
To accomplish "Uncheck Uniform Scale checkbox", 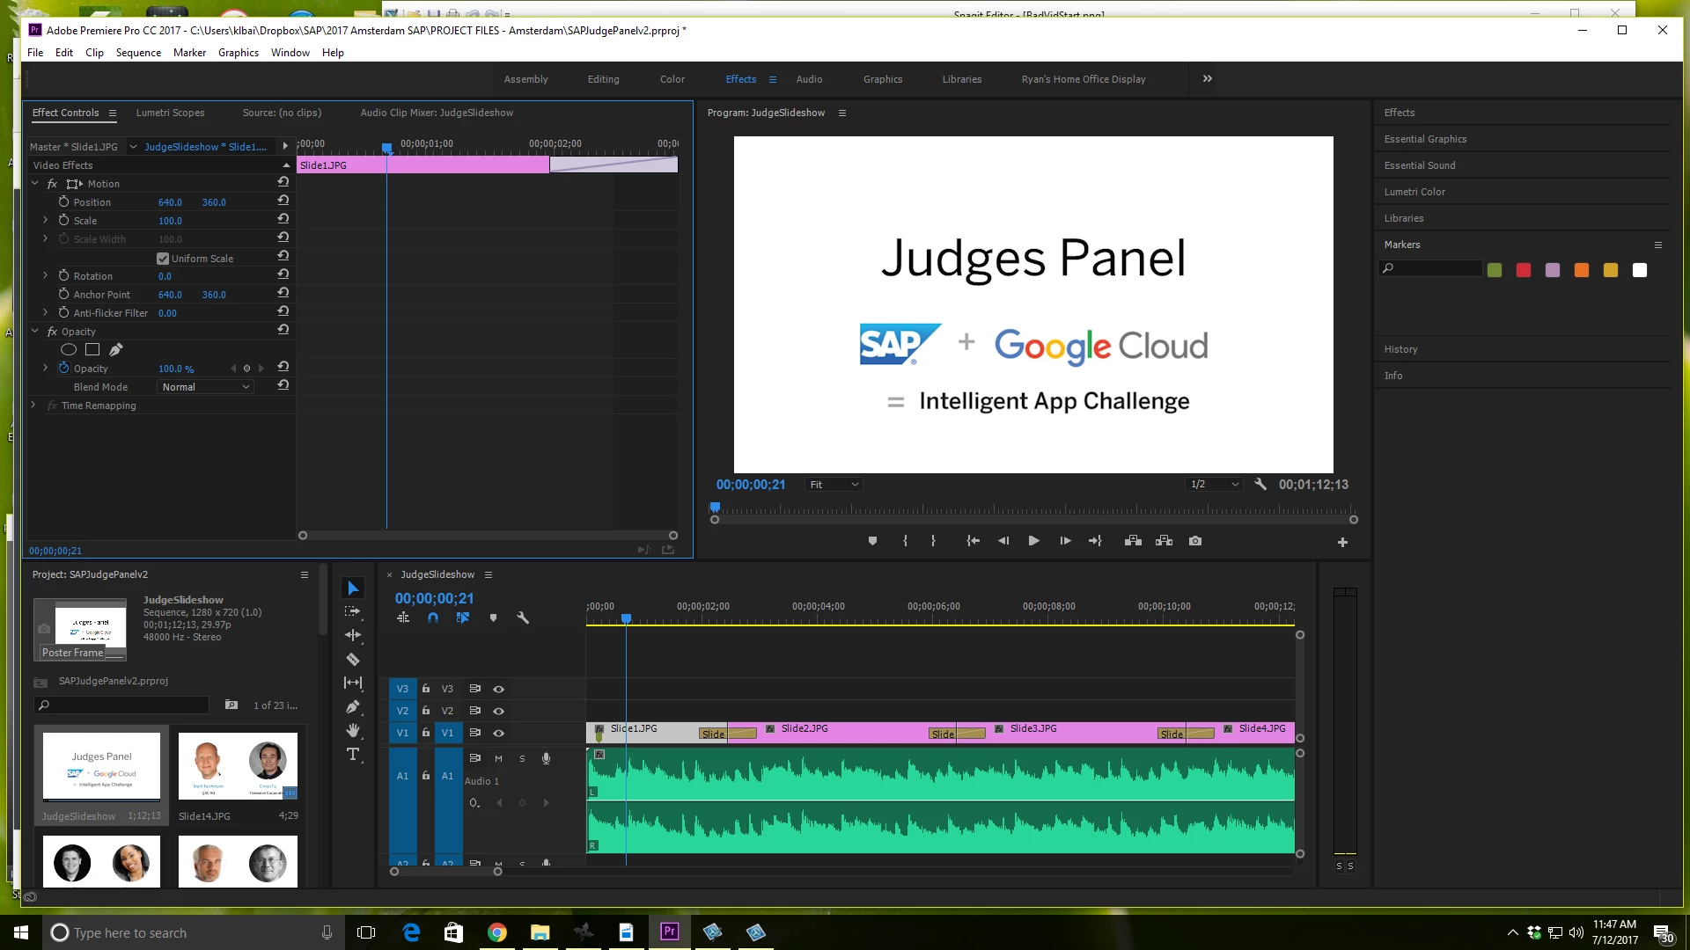I will tap(163, 259).
